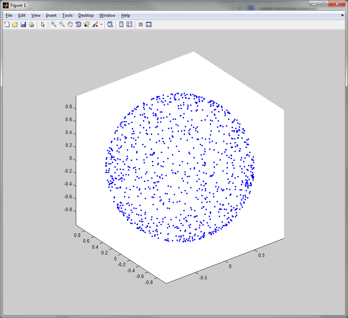The width and height of the screenshot is (348, 318).
Task: Open the Insert menu
Action: click(51, 15)
